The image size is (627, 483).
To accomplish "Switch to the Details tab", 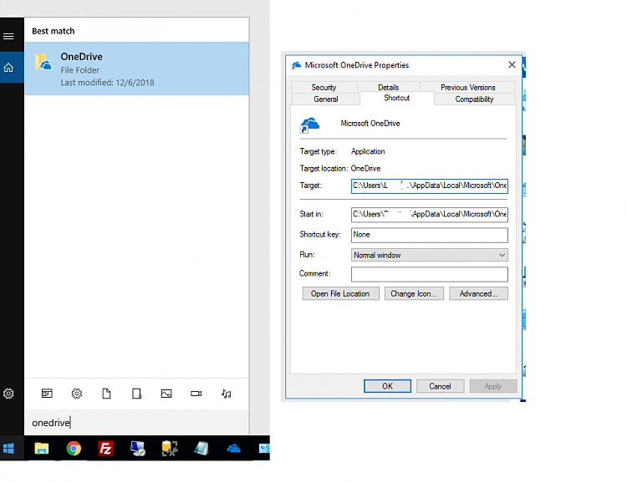I will point(388,87).
